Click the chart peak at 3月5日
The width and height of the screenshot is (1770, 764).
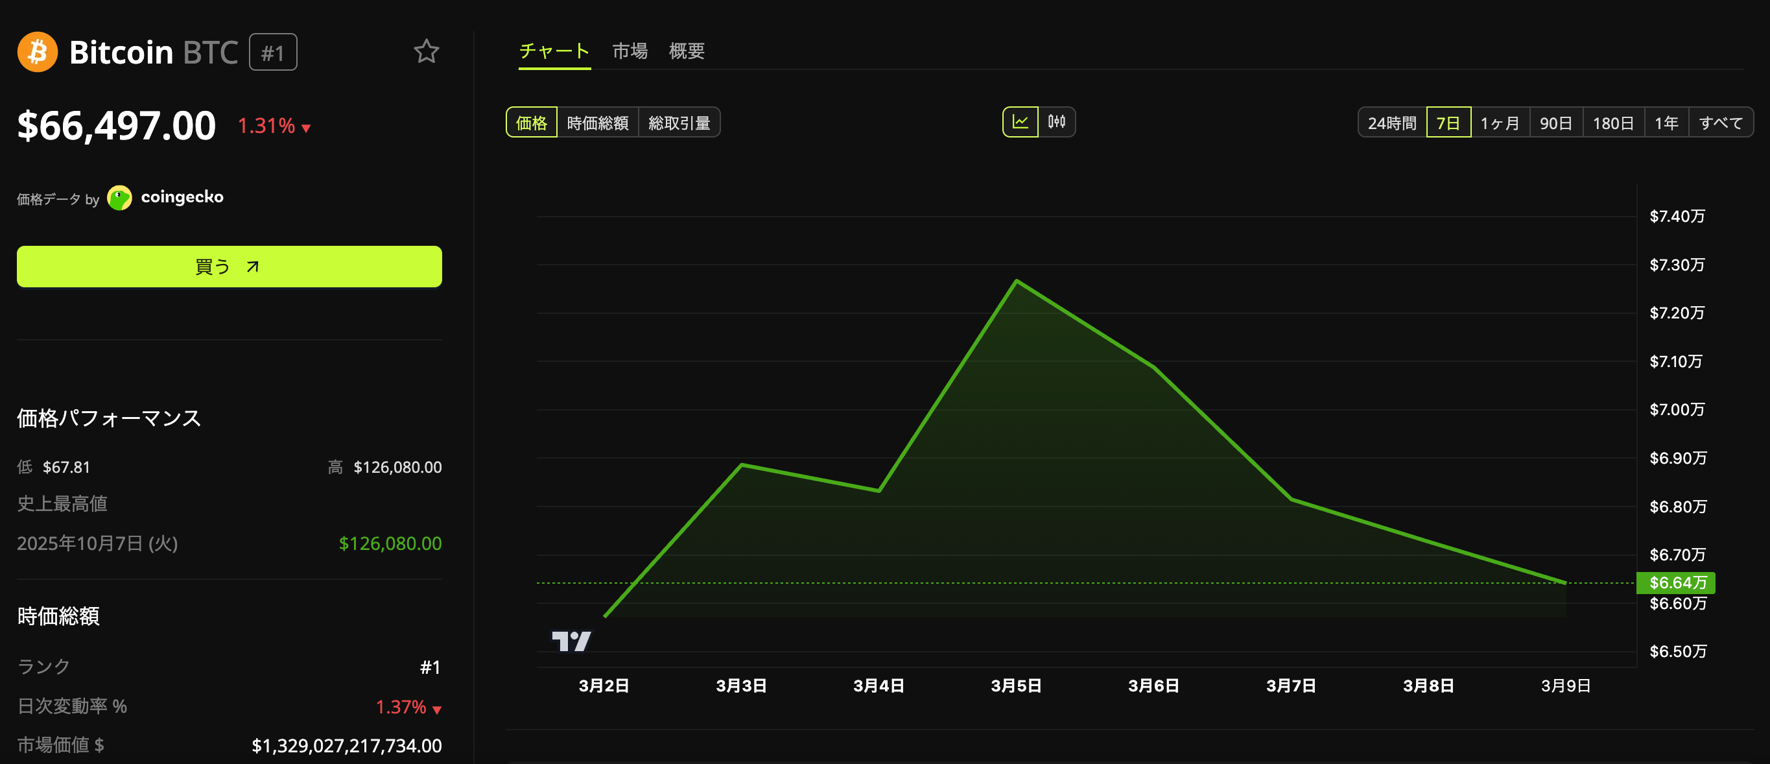(1016, 281)
